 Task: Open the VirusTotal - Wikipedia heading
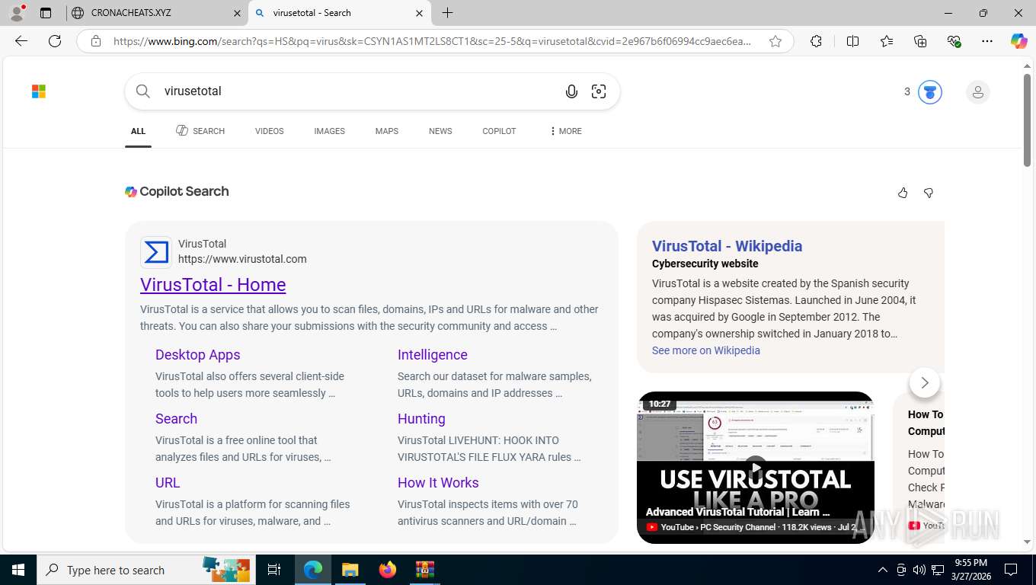click(x=727, y=246)
